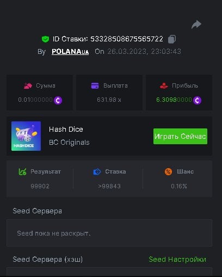
Task: Copy the bet ID with copy icon
Action: click(171, 39)
